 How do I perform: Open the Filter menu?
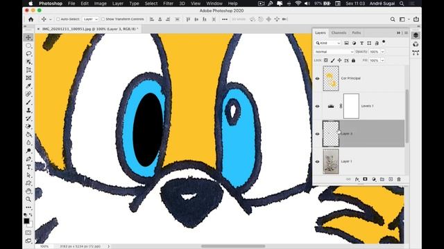[x=168, y=3]
